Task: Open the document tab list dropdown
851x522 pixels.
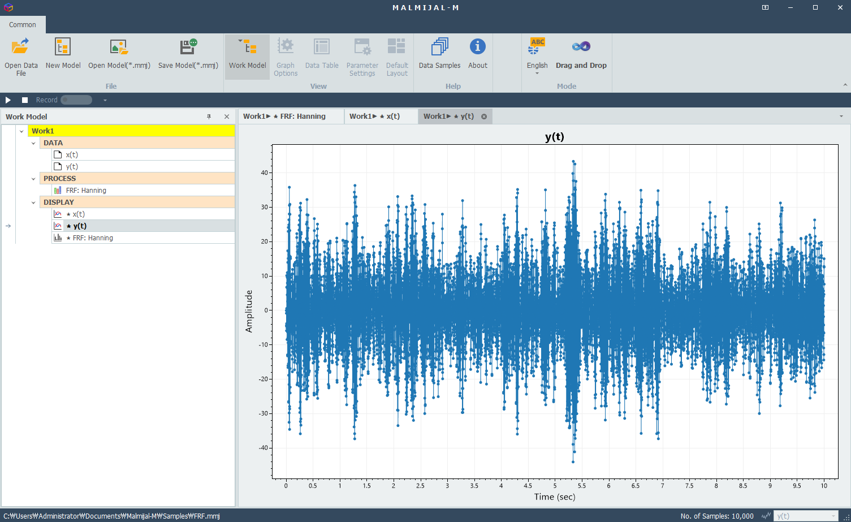Action: [x=841, y=117]
